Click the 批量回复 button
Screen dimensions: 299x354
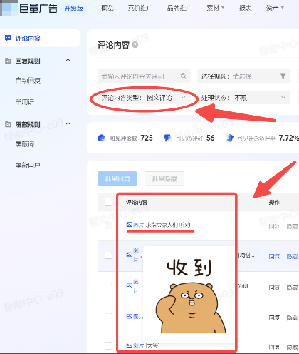(117, 178)
